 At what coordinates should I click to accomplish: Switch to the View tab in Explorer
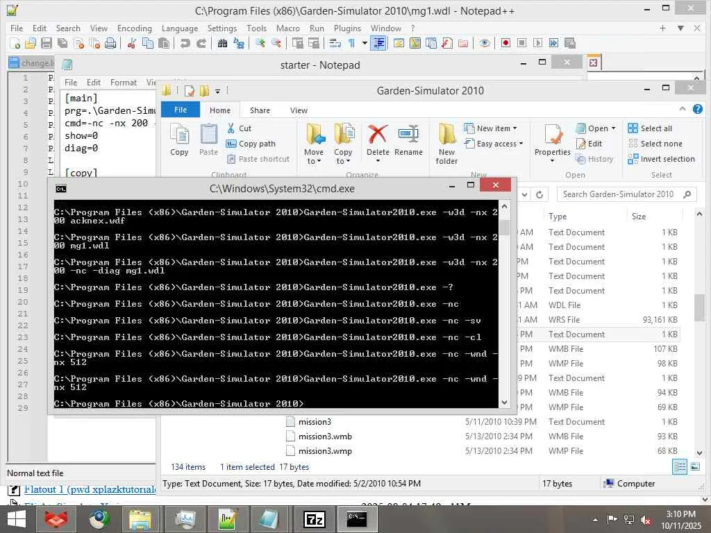click(x=299, y=110)
